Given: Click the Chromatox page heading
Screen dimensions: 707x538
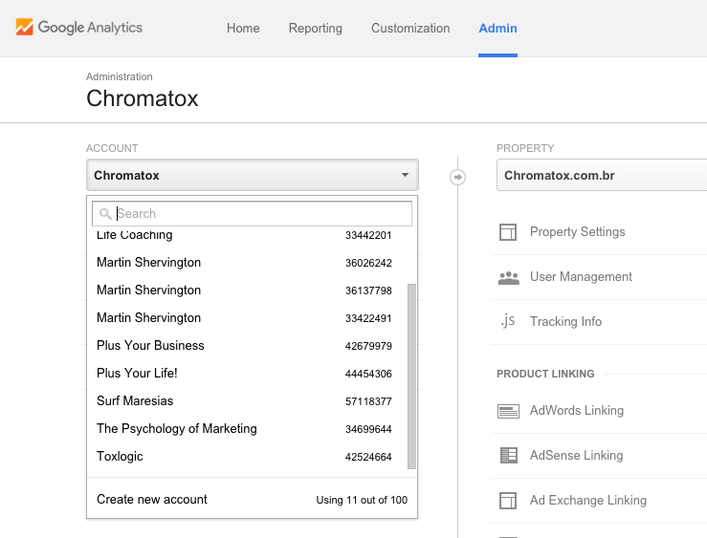Looking at the screenshot, I should 142,98.
